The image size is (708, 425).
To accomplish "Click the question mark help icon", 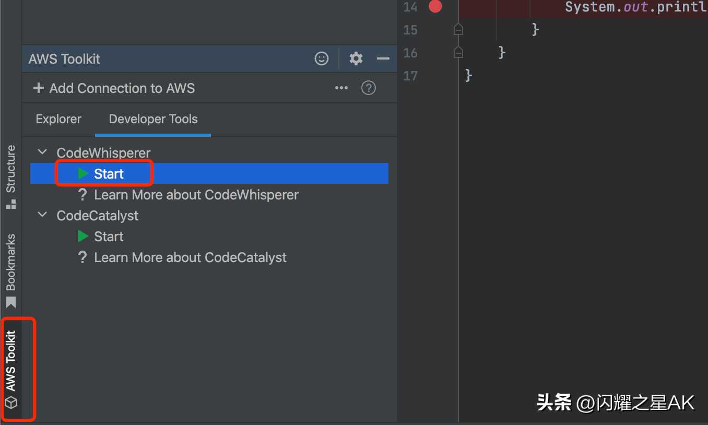I will (369, 88).
